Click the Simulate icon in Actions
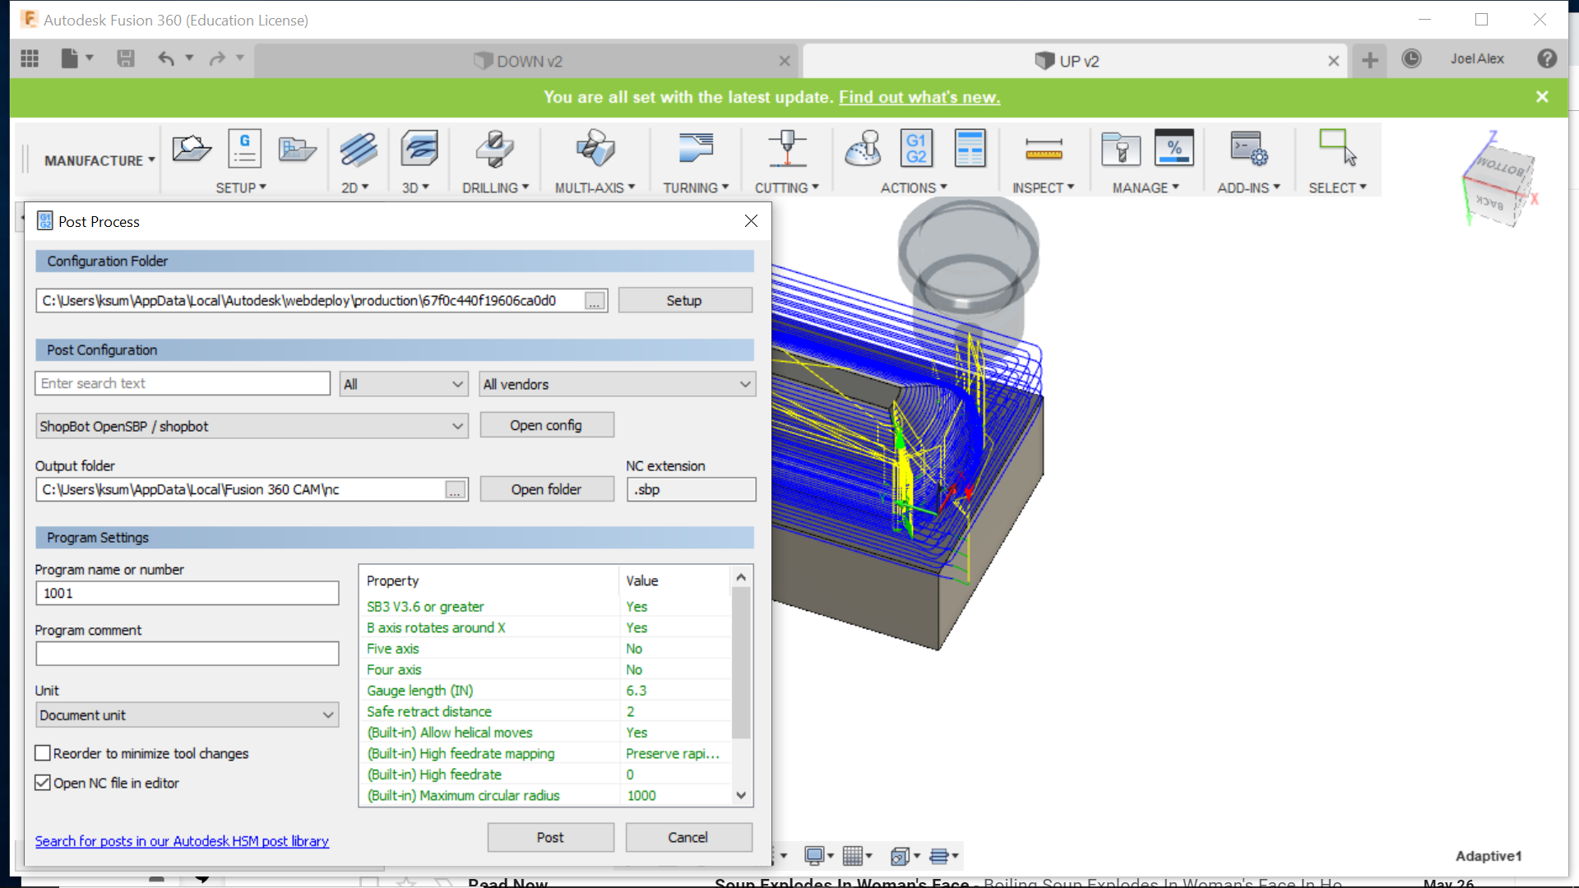Image resolution: width=1579 pixels, height=888 pixels. [863, 150]
